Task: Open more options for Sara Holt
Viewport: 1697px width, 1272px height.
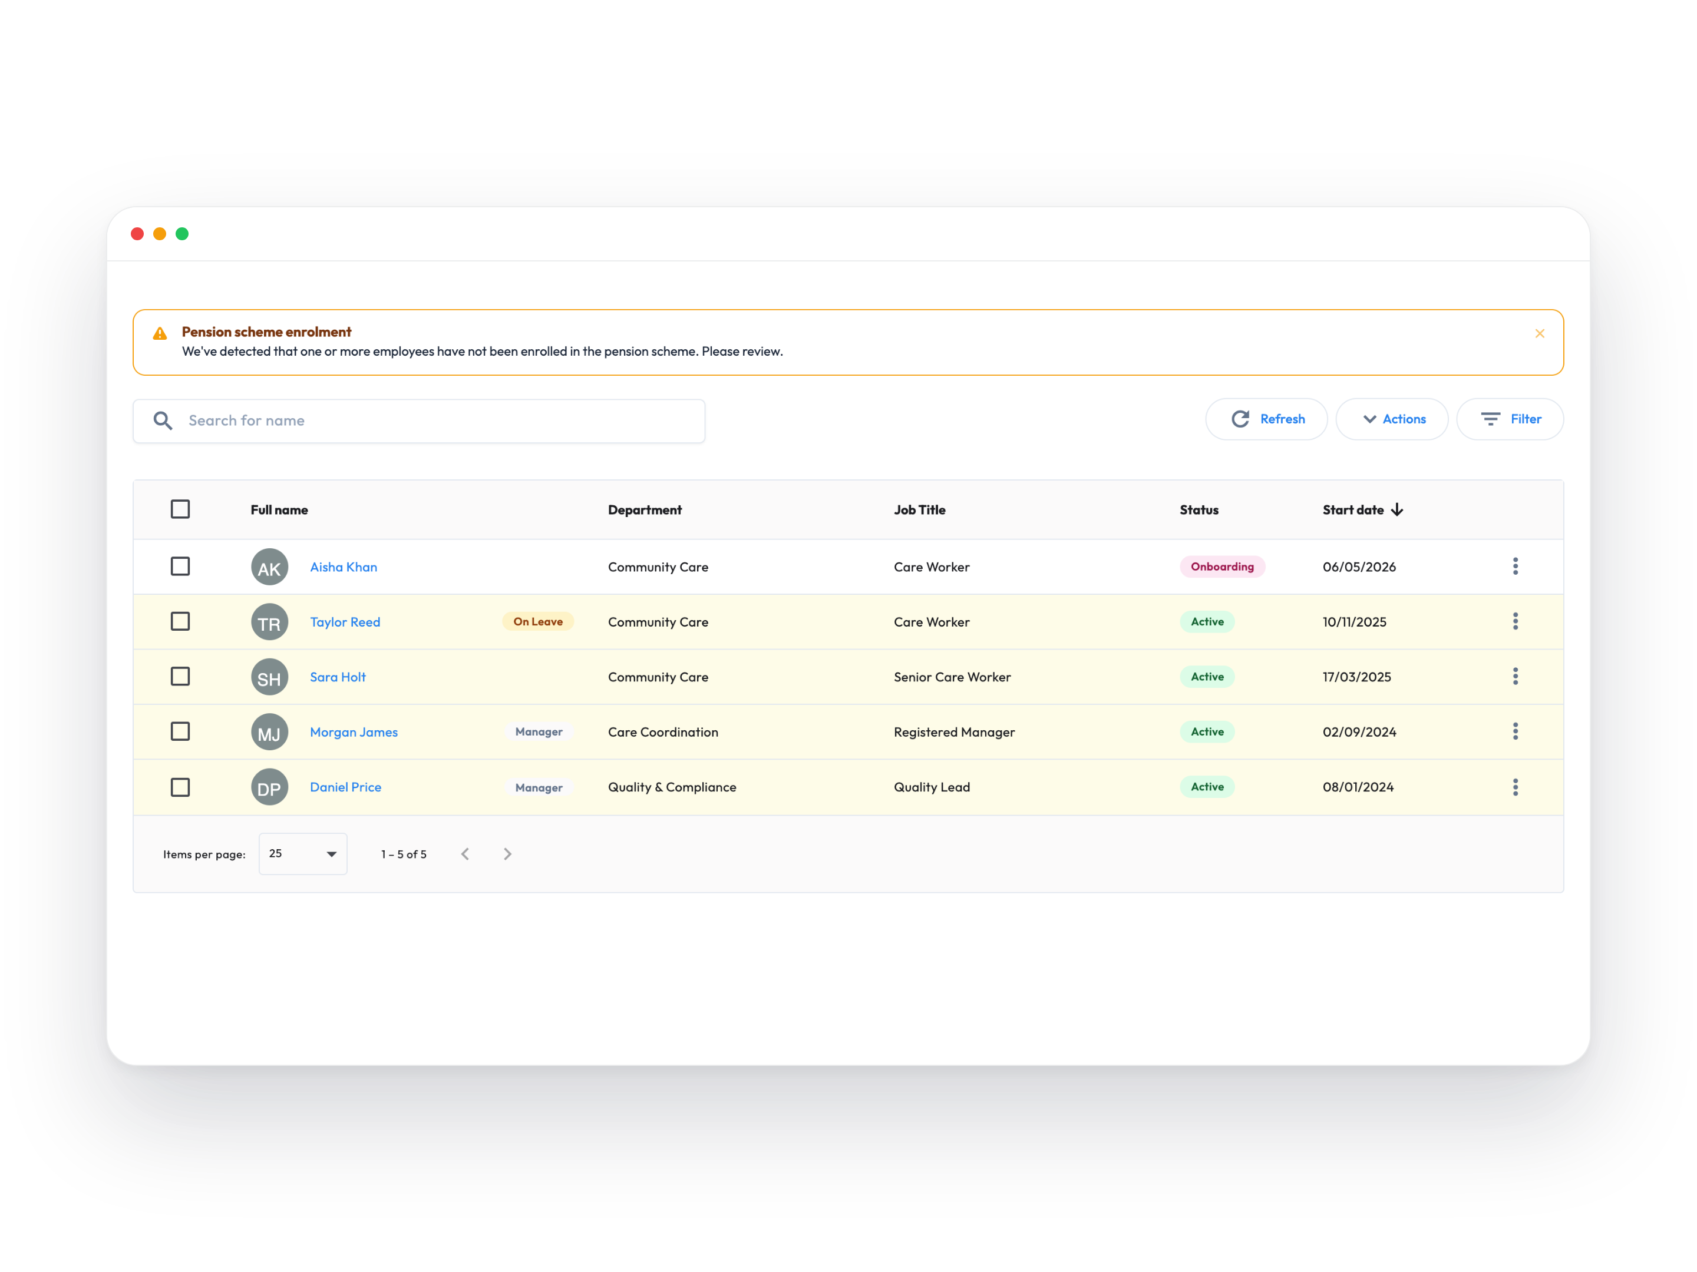Action: (1515, 676)
